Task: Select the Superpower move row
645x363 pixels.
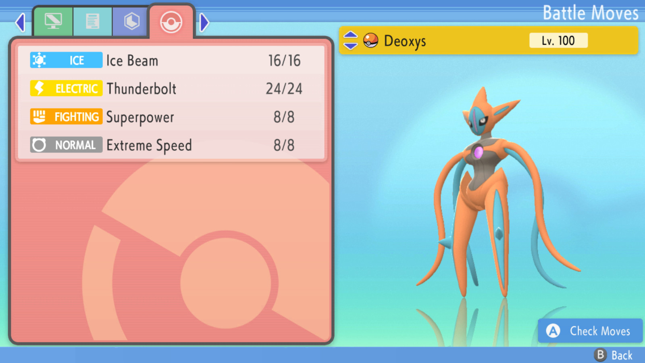Action: [171, 117]
